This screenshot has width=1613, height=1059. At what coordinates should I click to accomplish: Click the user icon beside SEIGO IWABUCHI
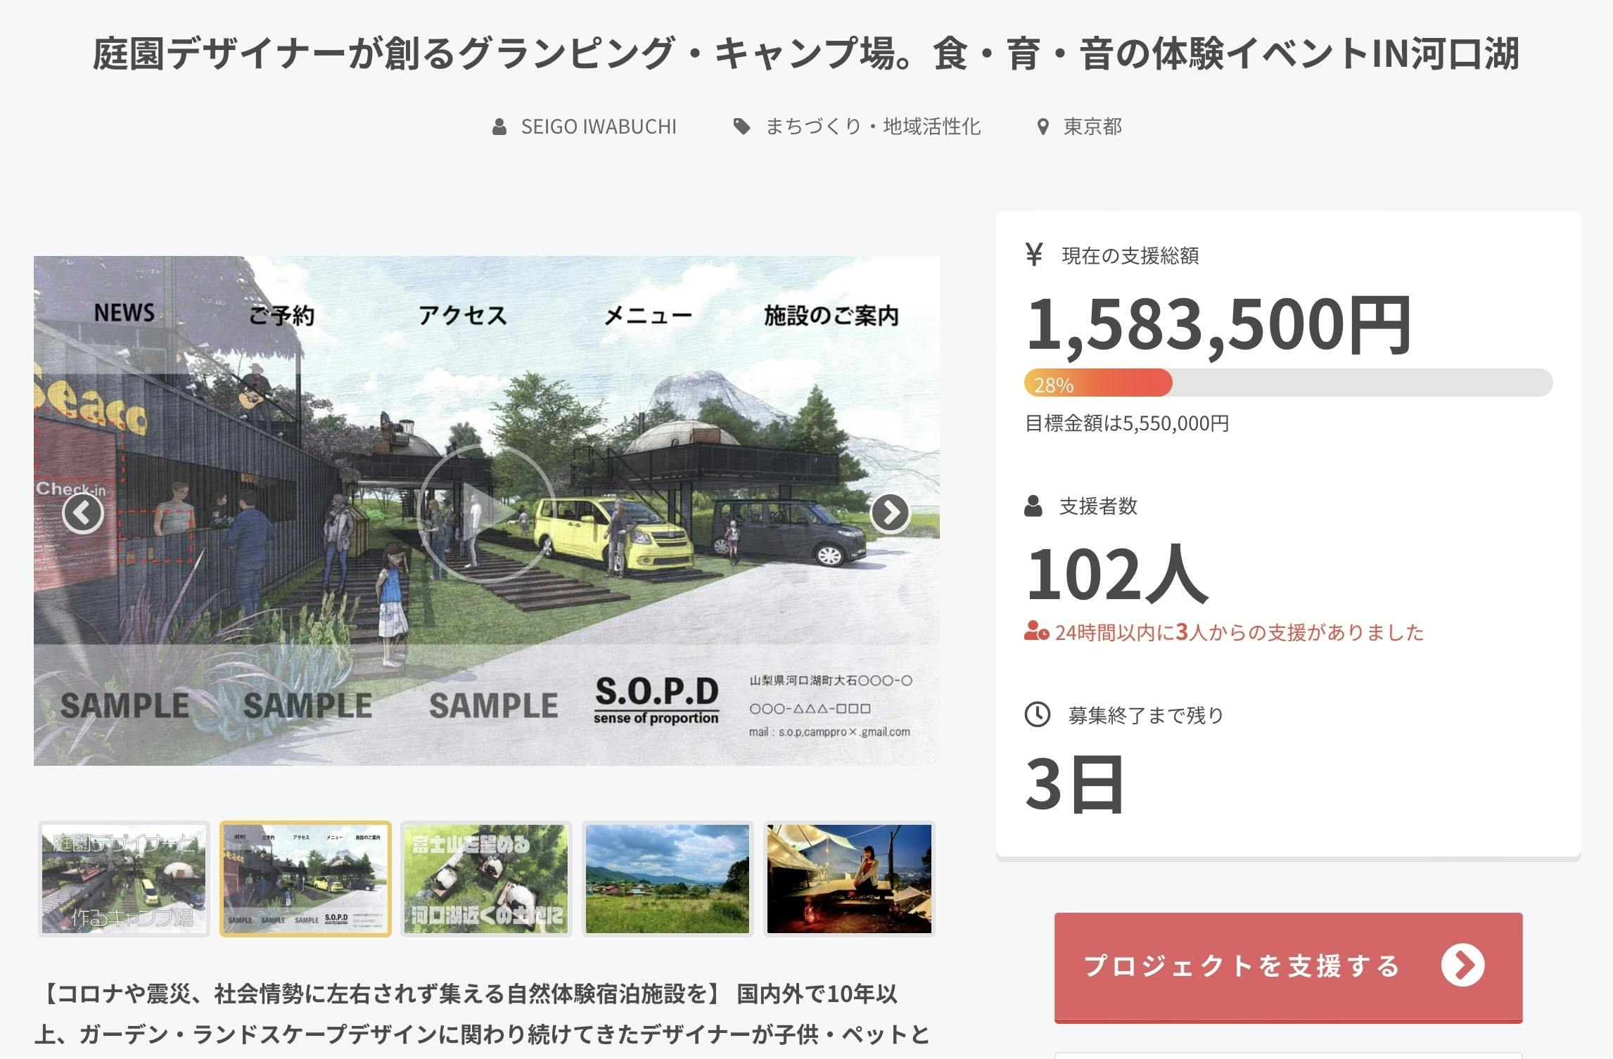(x=499, y=127)
